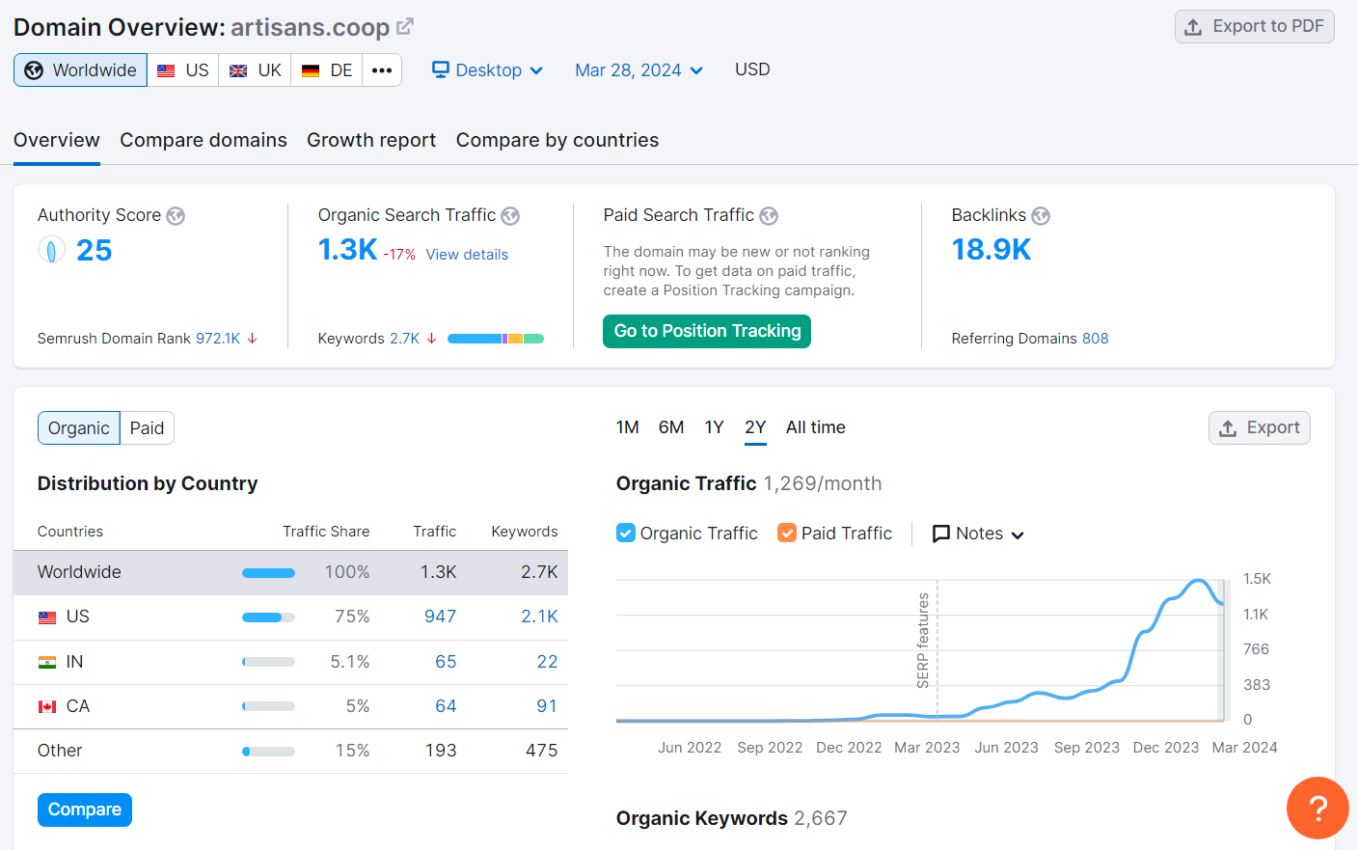Image resolution: width=1358 pixels, height=850 pixels.
Task: Click the Notes speech-bubble icon
Action: (x=939, y=533)
